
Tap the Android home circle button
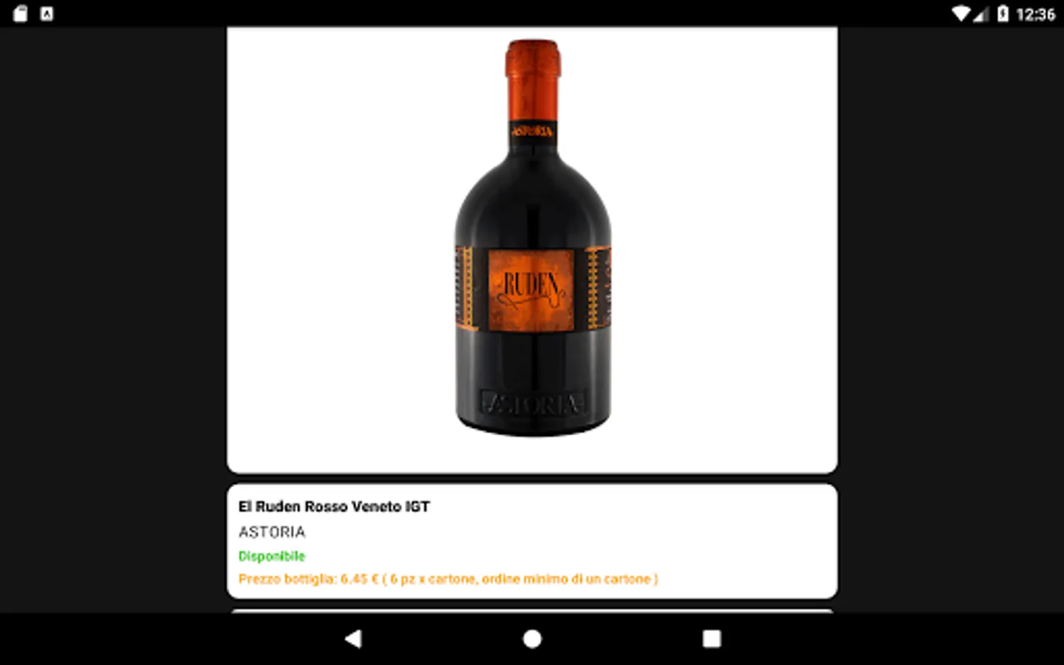click(532, 638)
